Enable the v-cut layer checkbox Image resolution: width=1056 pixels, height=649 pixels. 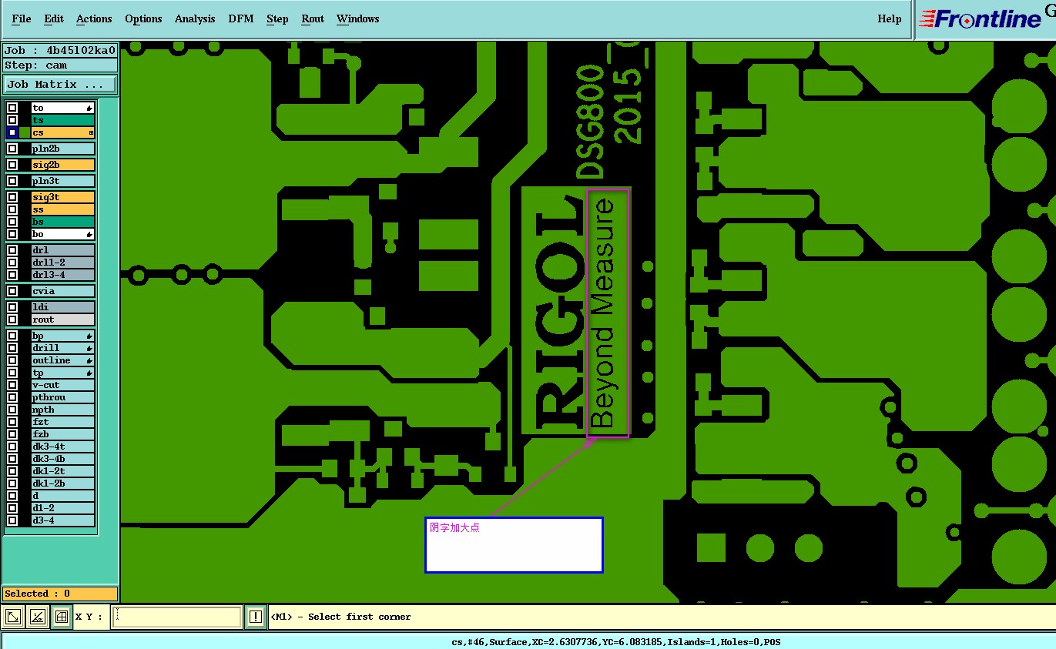[x=12, y=385]
